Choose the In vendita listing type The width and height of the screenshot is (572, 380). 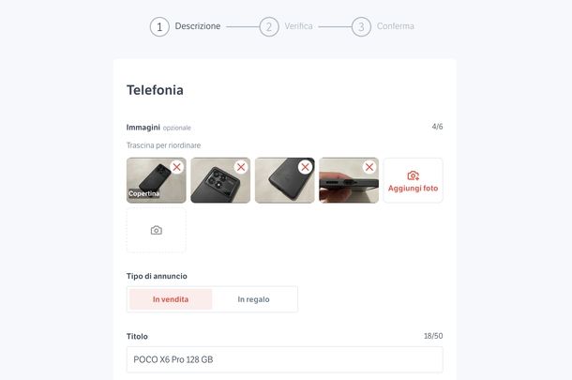pyautogui.click(x=171, y=299)
